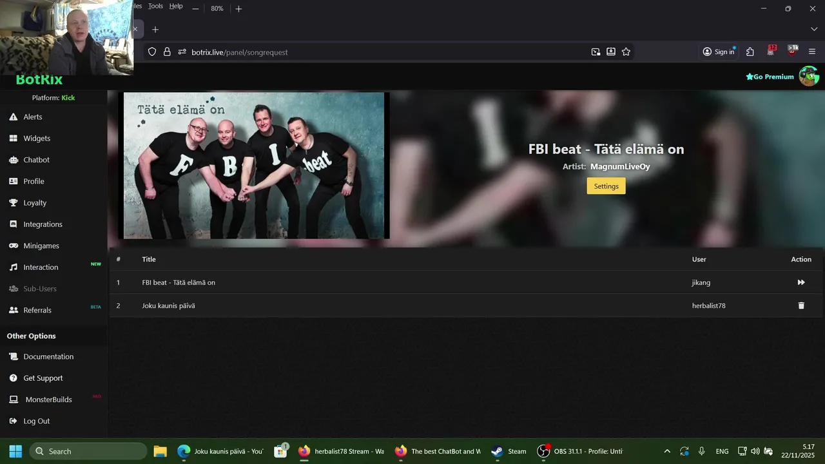The width and height of the screenshot is (825, 464).
Task: Click the MagnumLiveOy artist name
Action: 620,166
